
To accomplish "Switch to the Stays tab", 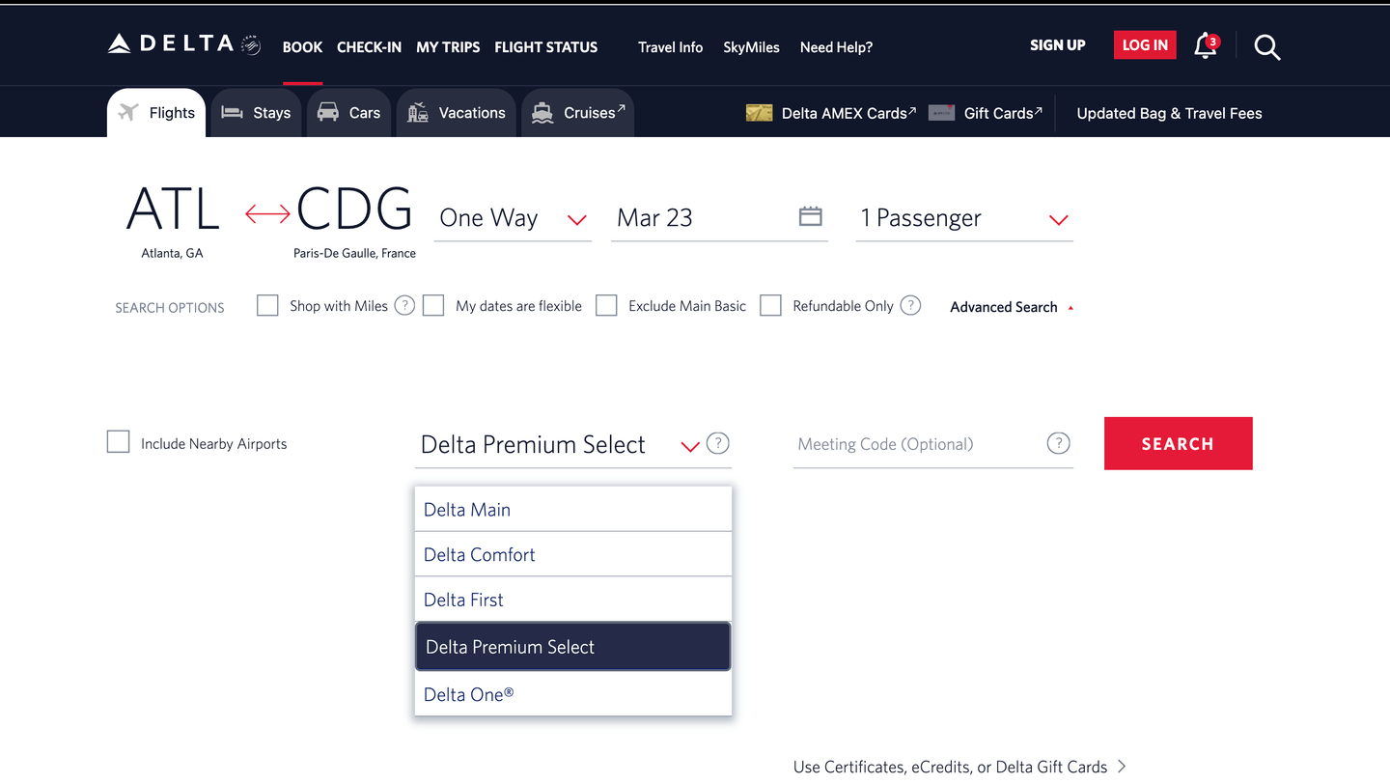I will pyautogui.click(x=255, y=111).
